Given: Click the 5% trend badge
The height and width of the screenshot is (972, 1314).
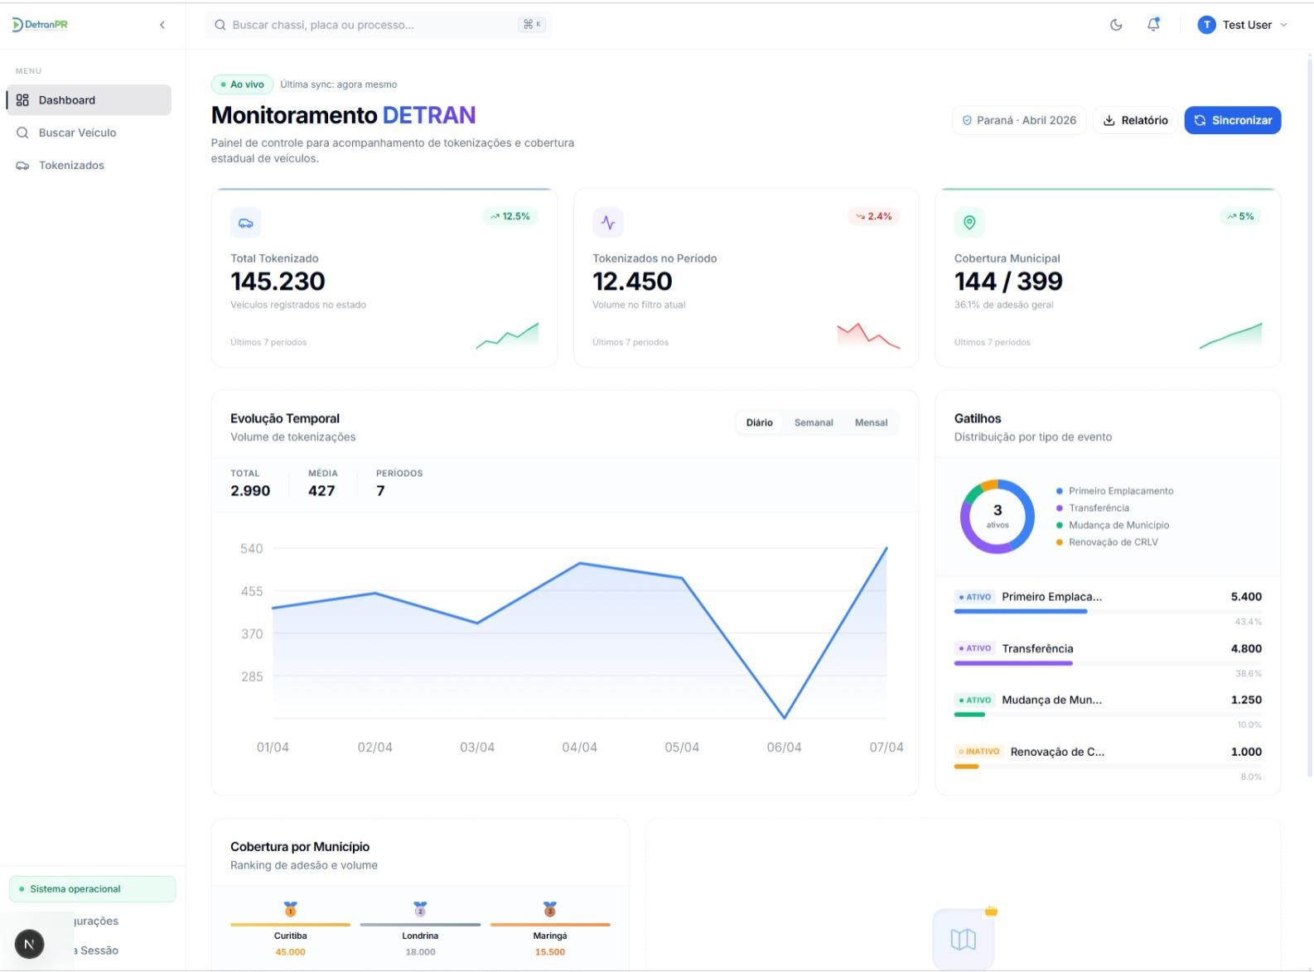Looking at the screenshot, I should [1241, 216].
